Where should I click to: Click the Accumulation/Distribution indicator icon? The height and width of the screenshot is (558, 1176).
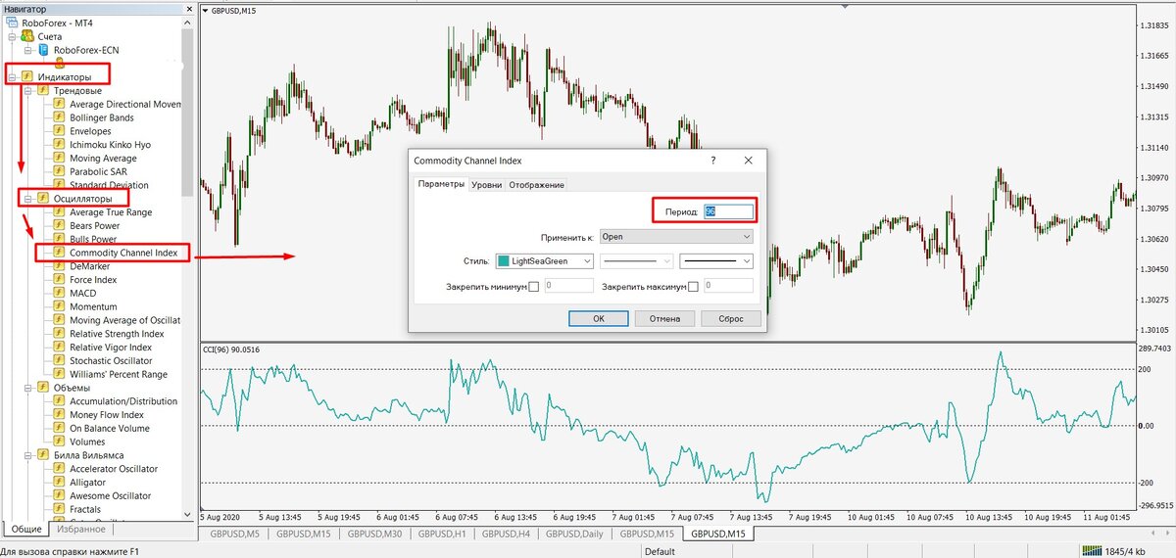pos(59,401)
